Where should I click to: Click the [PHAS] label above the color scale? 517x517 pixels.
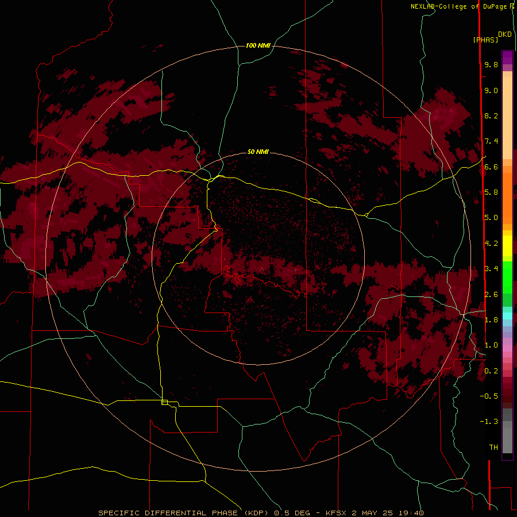click(x=485, y=40)
